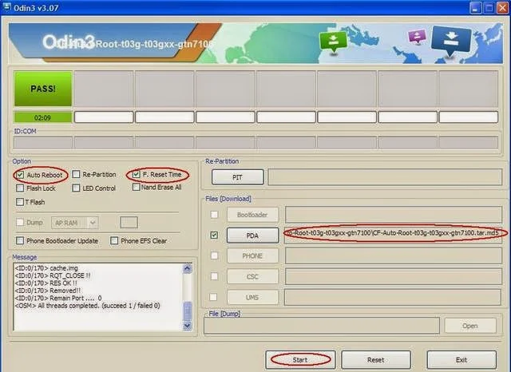Screen dimensions: 511x372
Task: Check the box beside CSC button
Action: [x=214, y=276]
